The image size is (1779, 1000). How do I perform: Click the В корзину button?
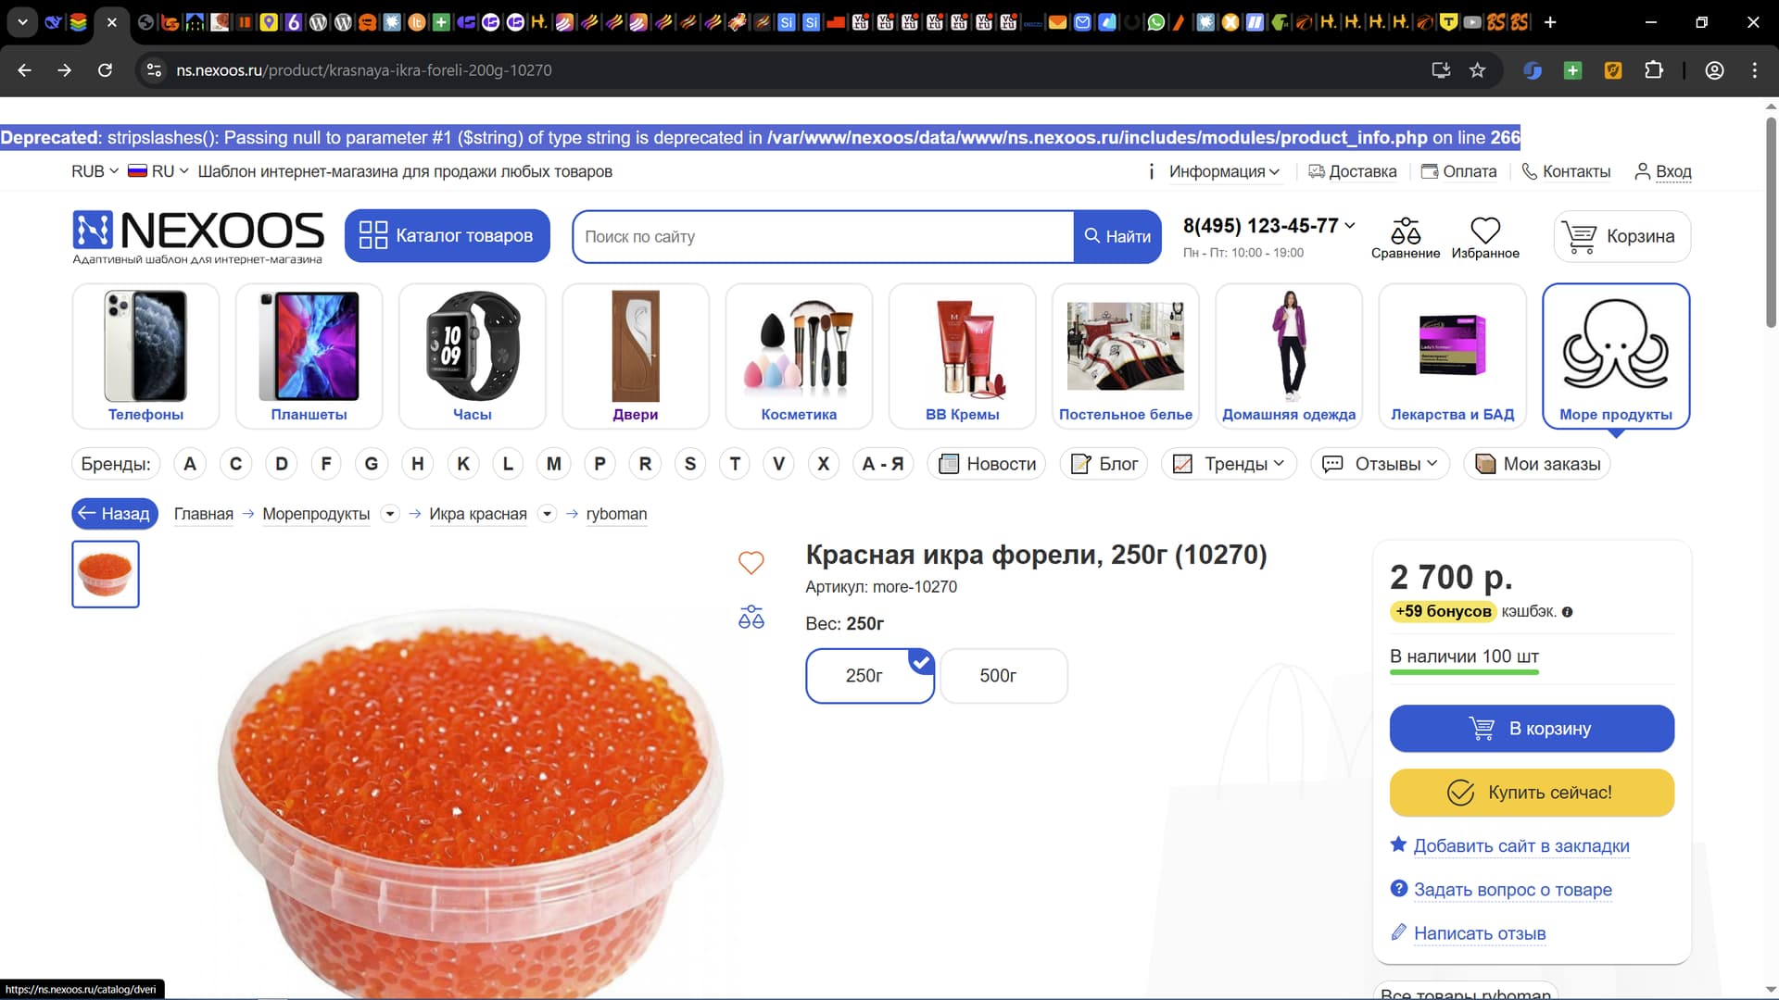tap(1531, 729)
